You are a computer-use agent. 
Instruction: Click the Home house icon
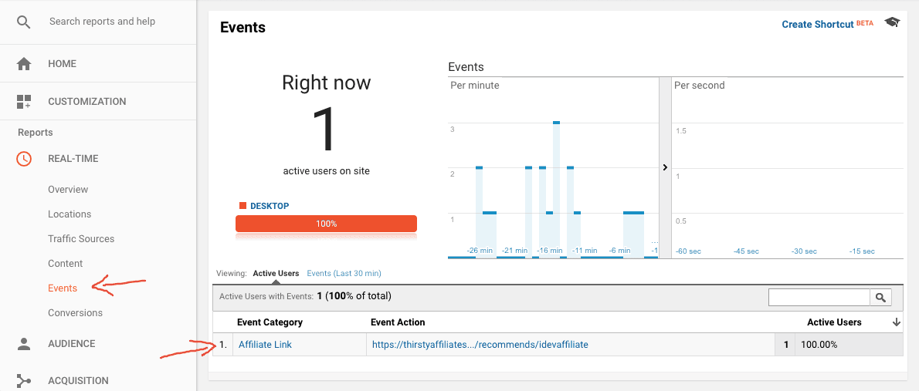point(24,64)
